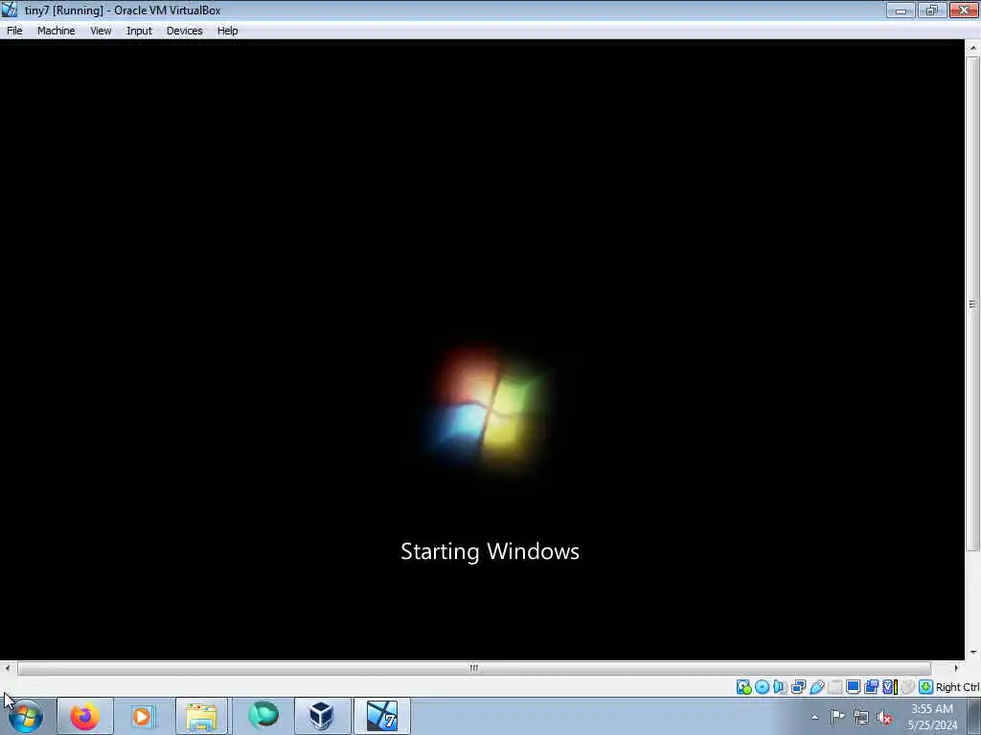
Task: Click the scroll up arrow
Action: [973, 48]
